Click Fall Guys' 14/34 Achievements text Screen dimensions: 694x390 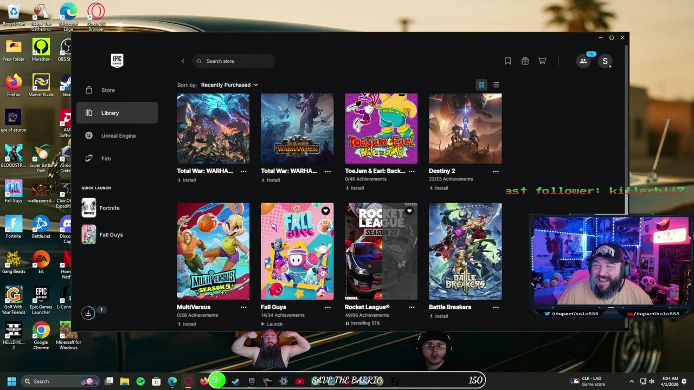pos(283,315)
